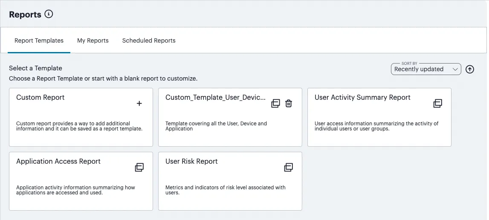Open Application Access Report title
Screen dimensions: 489x220
pos(58,161)
